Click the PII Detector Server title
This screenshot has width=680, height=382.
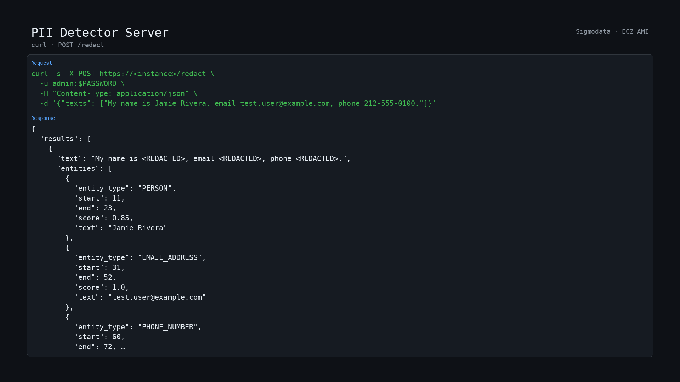click(100, 33)
